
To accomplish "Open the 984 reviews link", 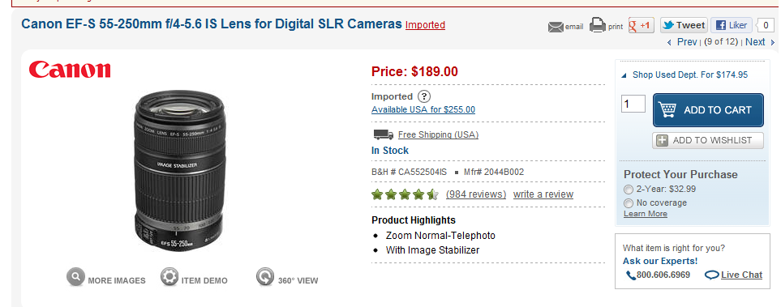I will tap(476, 194).
